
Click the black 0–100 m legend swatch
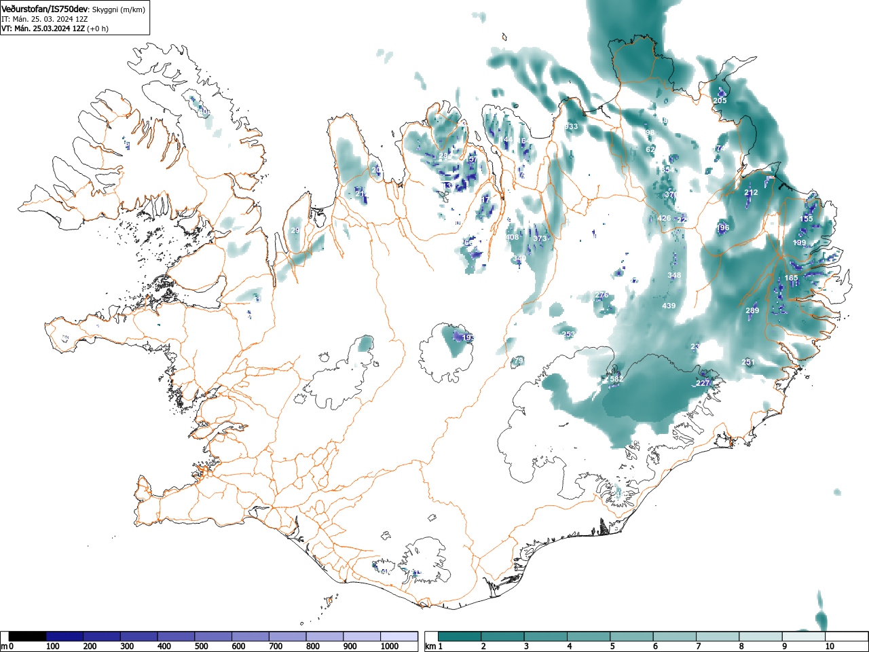pyautogui.click(x=28, y=636)
